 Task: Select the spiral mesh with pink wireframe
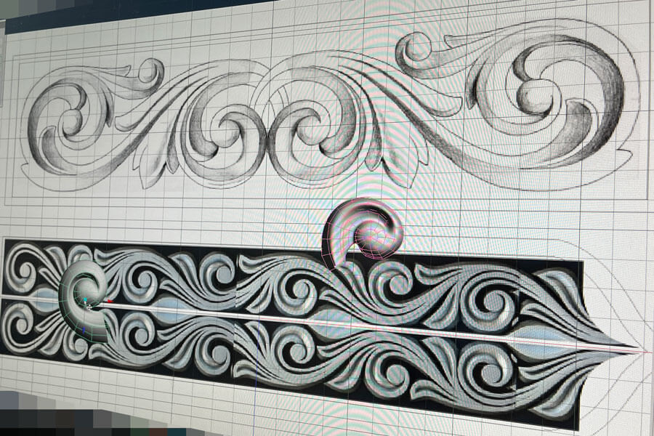coord(361,233)
